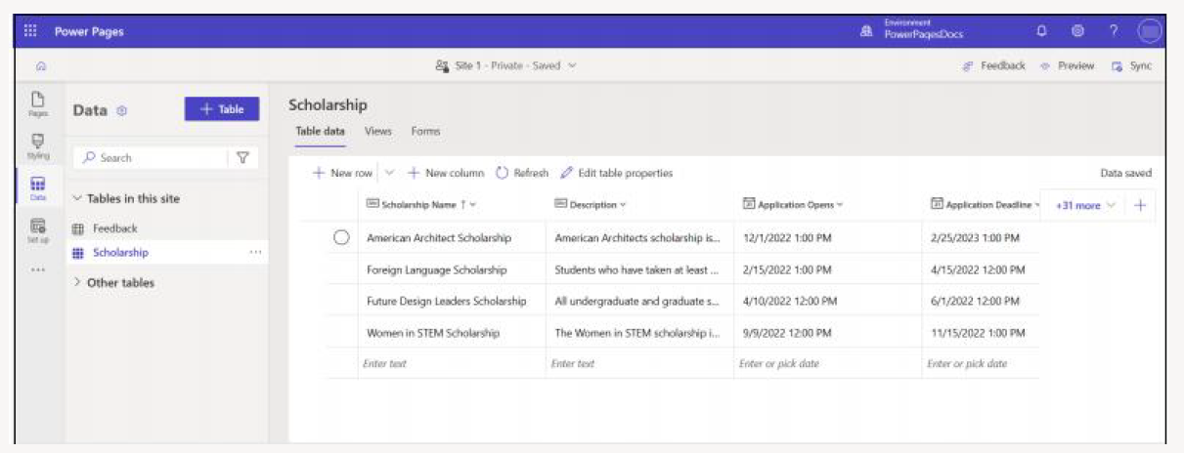The height and width of the screenshot is (453, 1184).
Task: Click the Sync button
Action: 1131,66
